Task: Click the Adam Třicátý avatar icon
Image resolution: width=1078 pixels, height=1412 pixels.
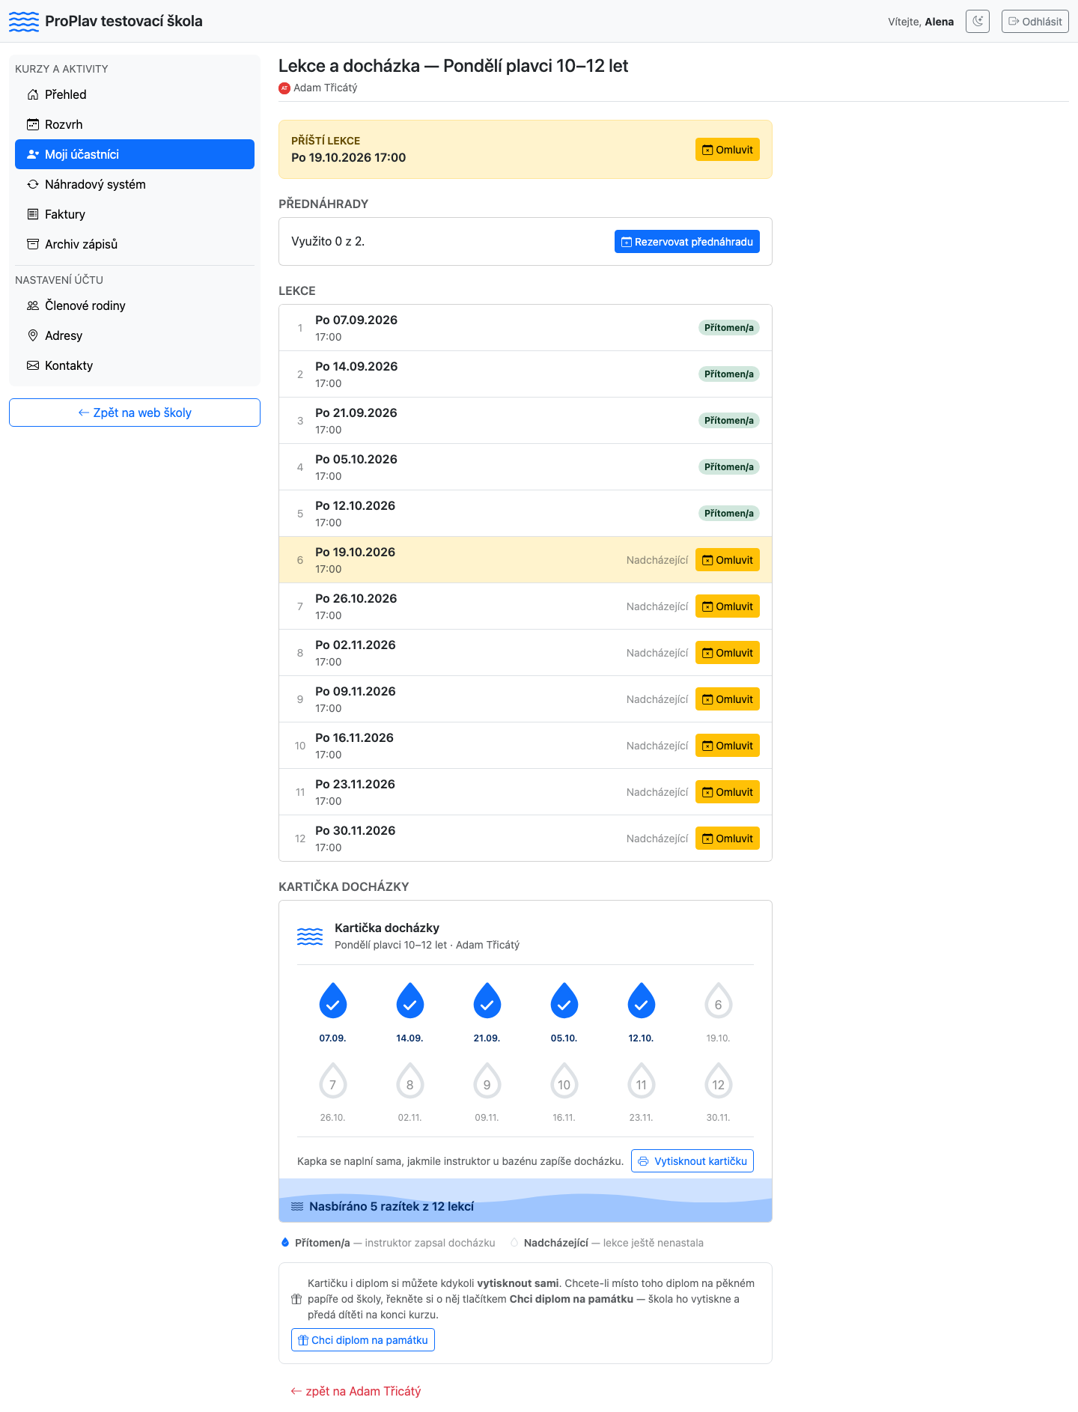Action: tap(284, 88)
